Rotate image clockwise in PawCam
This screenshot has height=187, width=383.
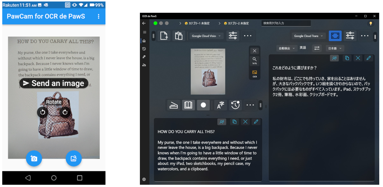[x=65, y=112]
